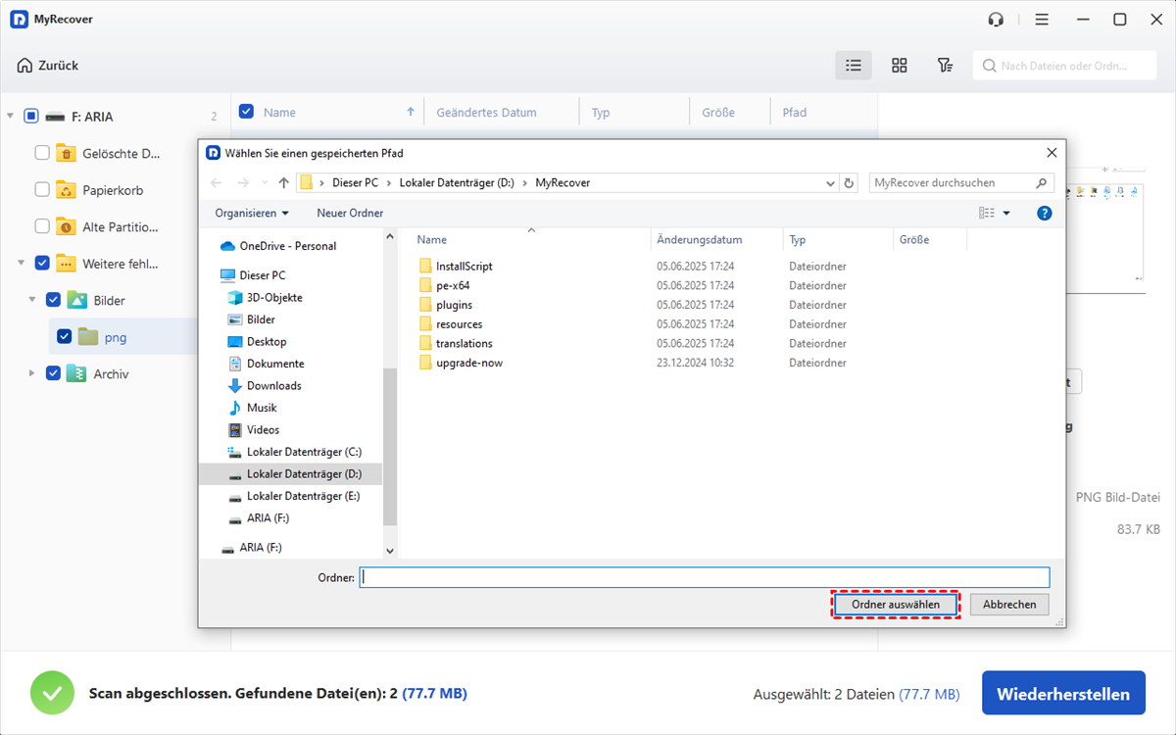Viewport: 1176px width, 735px height.
Task: Collapse the Bilder tree node in MyRecover
Action: click(31, 300)
